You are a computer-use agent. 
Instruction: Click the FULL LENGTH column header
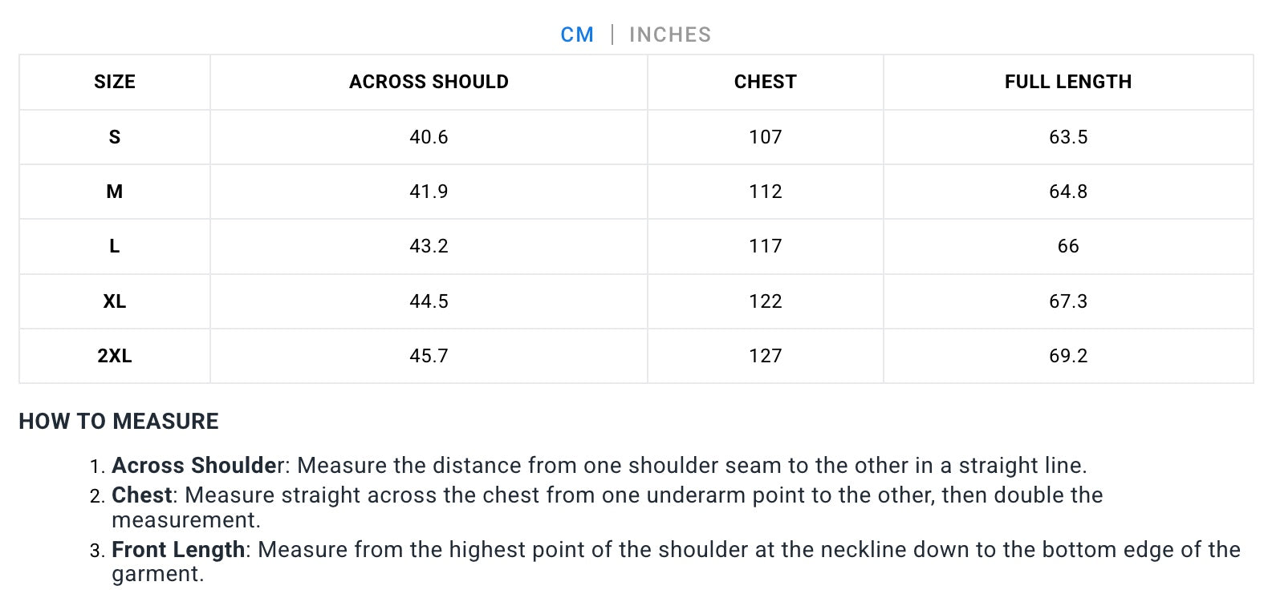[x=1067, y=82]
